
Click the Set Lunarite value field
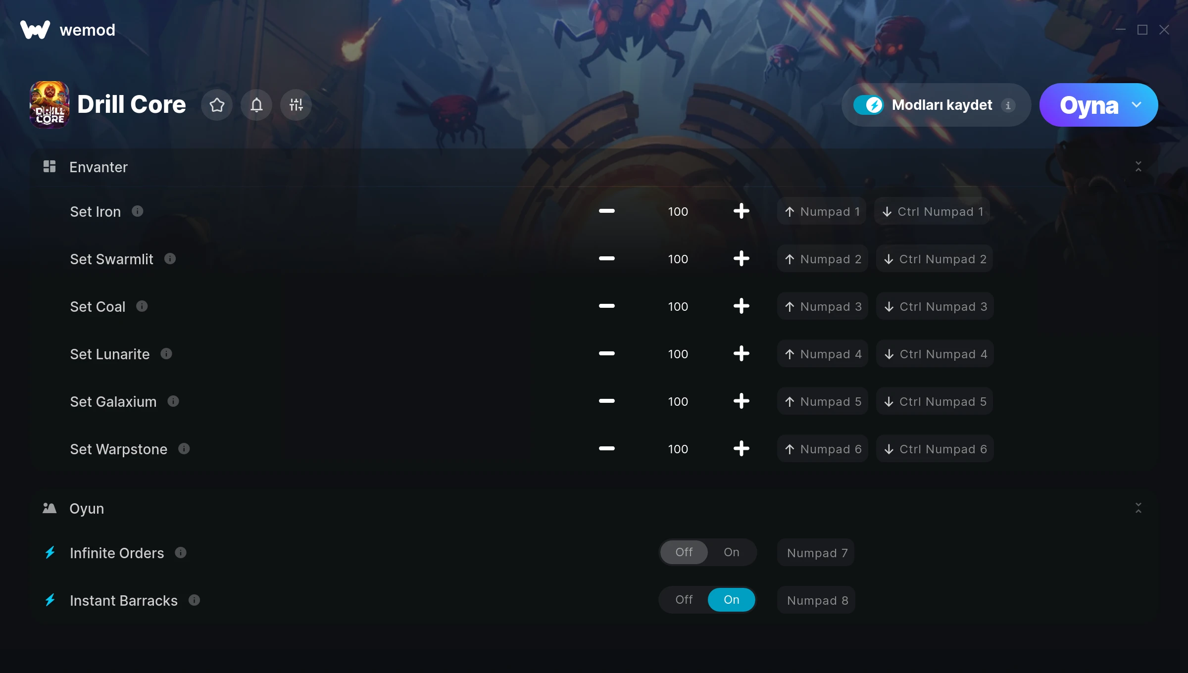pos(678,354)
